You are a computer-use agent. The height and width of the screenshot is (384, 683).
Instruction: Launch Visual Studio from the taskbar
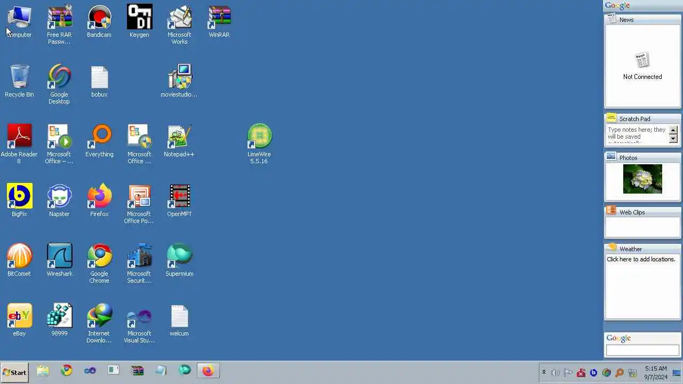tap(90, 371)
